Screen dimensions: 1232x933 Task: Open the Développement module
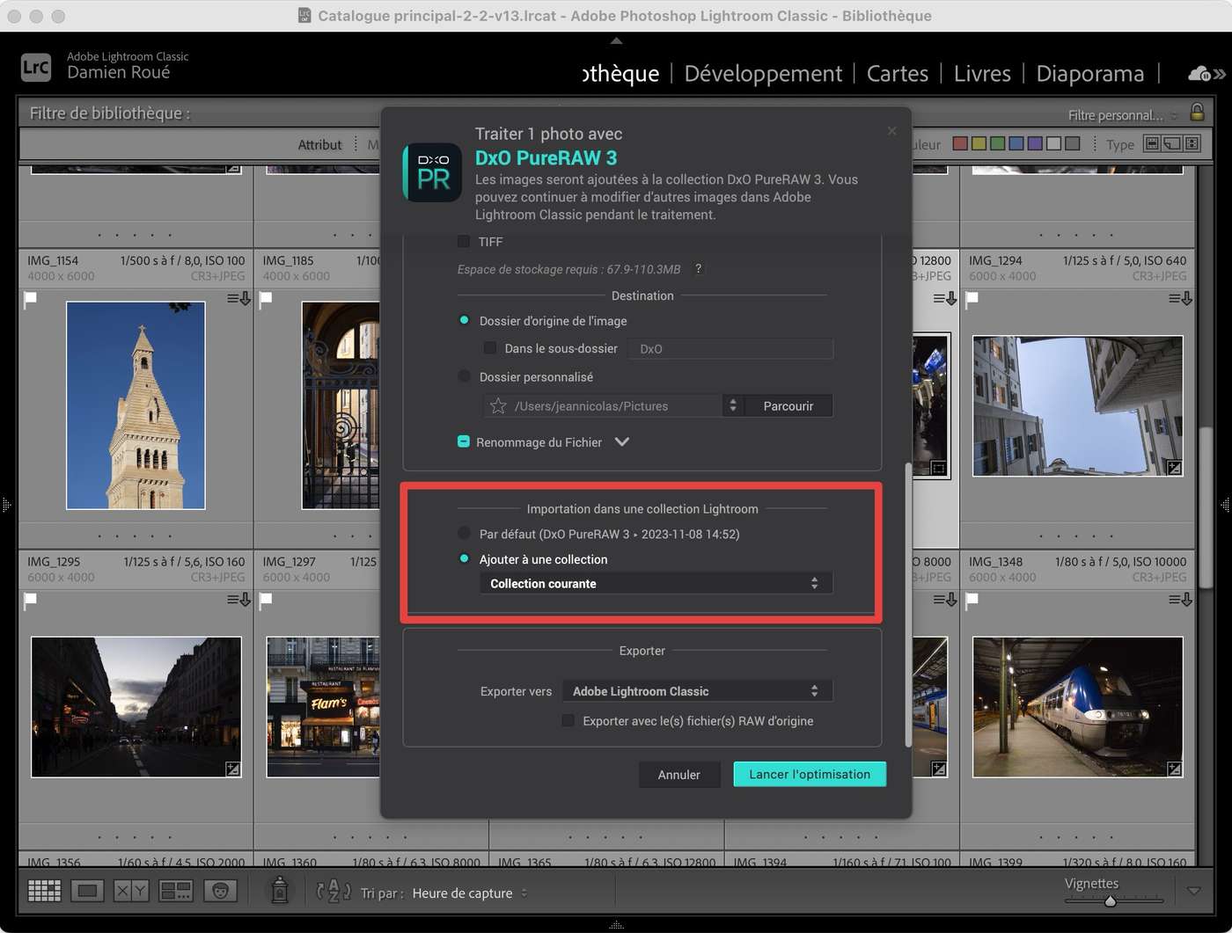point(763,74)
